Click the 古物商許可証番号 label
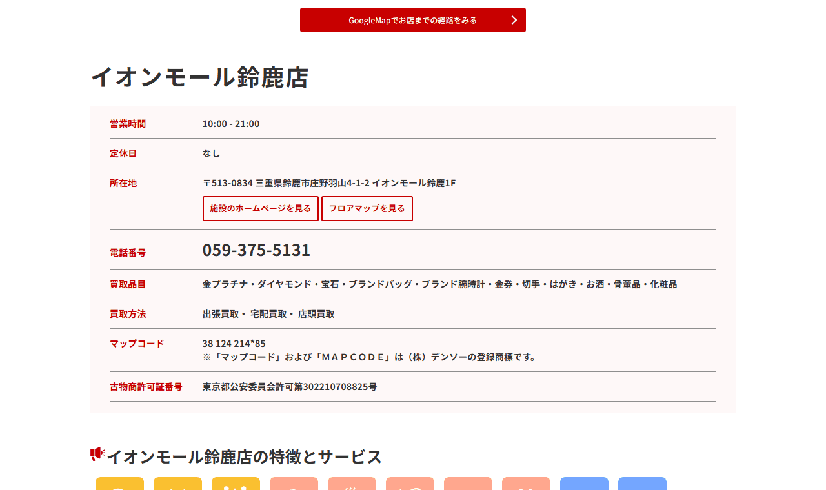Viewport: 826px width, 490px height. point(146,387)
